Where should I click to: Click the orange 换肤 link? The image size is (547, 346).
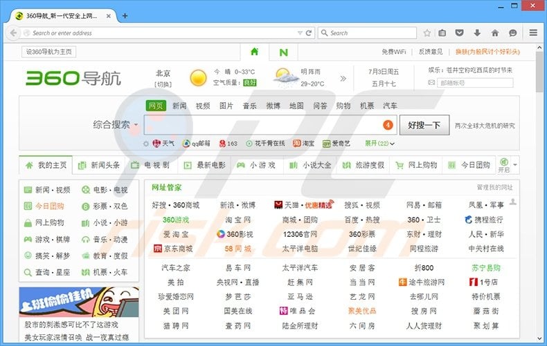click(487, 52)
